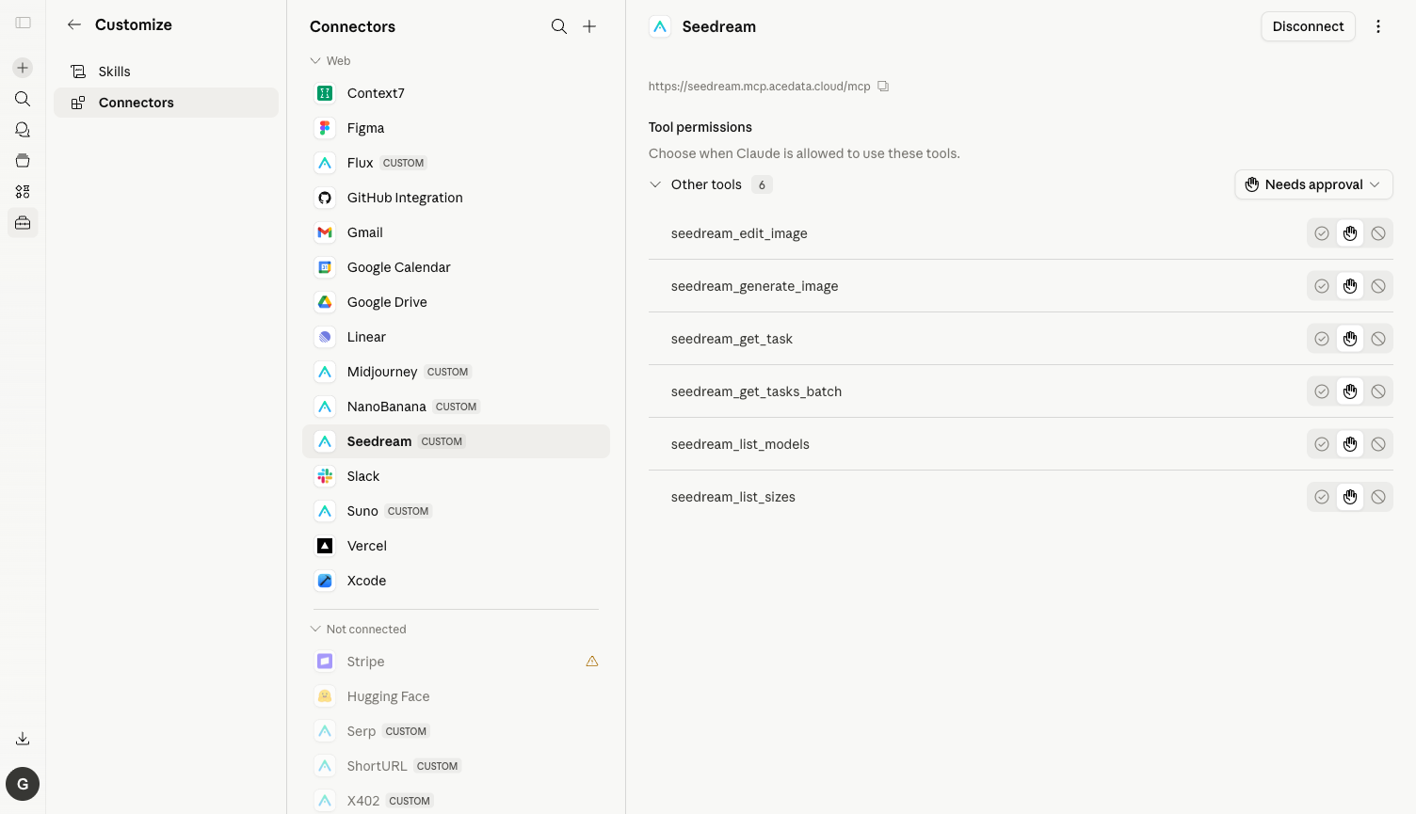Click the toolbox customize icon
Screen dimensions: 1416x814
point(23,223)
